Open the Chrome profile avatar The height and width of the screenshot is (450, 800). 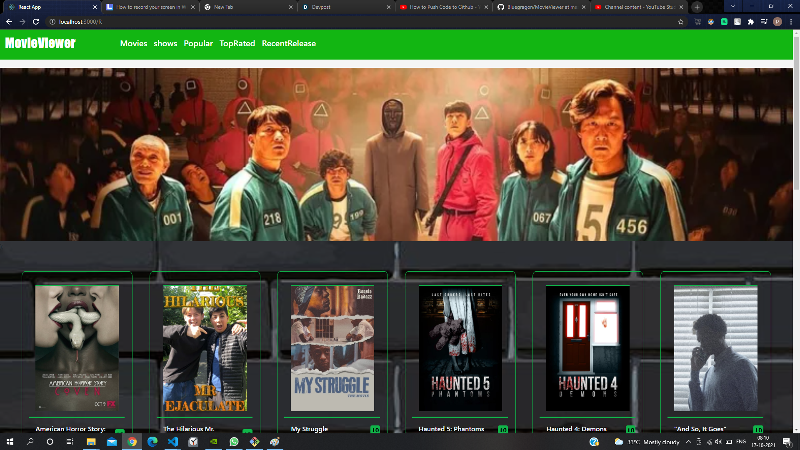[777, 22]
